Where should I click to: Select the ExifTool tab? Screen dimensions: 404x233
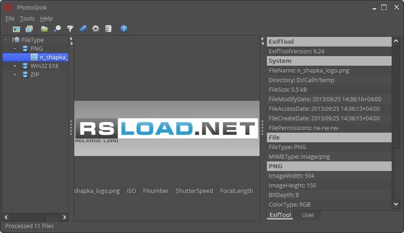pyautogui.click(x=280, y=215)
